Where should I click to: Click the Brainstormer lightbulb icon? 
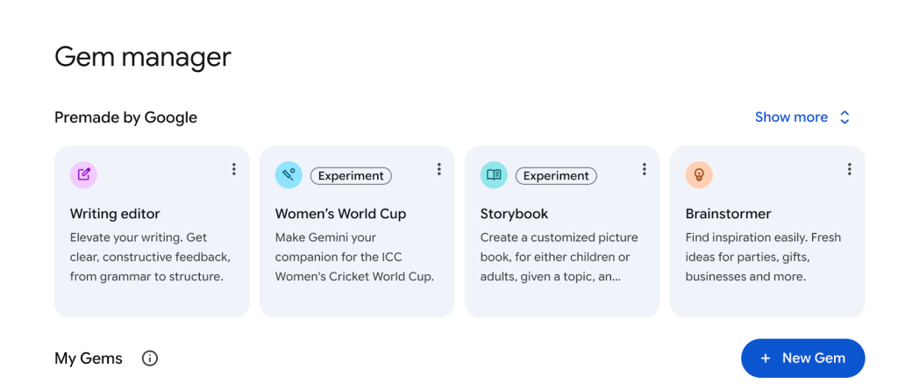tap(699, 174)
